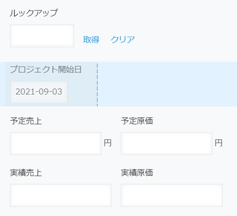Click the ルックアップ input field
This screenshot has width=237, height=216.
[x=42, y=36]
